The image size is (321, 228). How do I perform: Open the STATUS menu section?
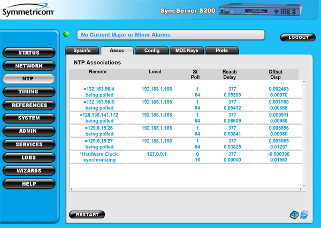29,52
